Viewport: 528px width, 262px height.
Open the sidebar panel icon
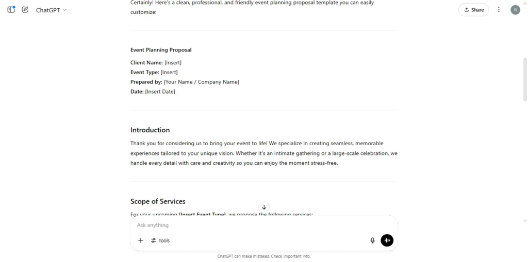11,9
